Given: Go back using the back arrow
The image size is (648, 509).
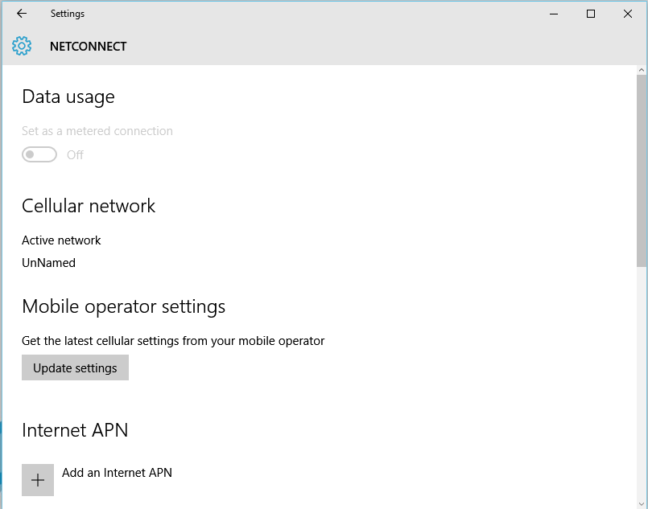Looking at the screenshot, I should point(22,14).
